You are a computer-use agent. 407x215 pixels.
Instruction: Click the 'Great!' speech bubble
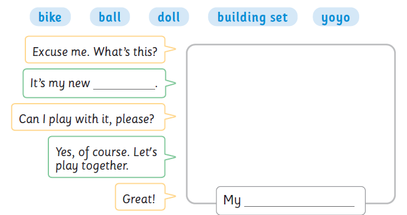pos(140,197)
